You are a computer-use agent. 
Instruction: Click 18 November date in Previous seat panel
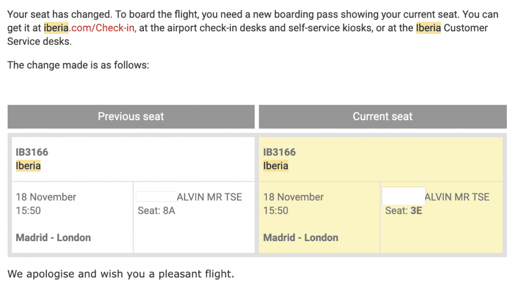pyautogui.click(x=46, y=197)
